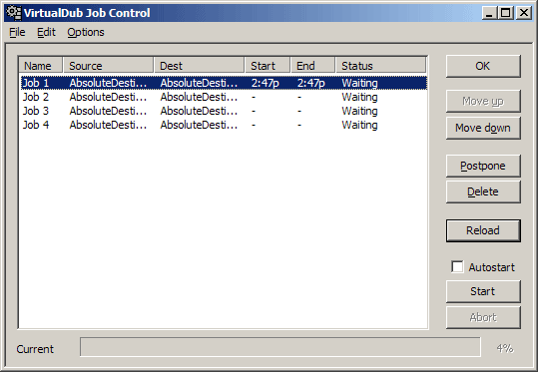The height and width of the screenshot is (372, 538).
Task: Maximize the Job Control window
Action: [x=505, y=13]
